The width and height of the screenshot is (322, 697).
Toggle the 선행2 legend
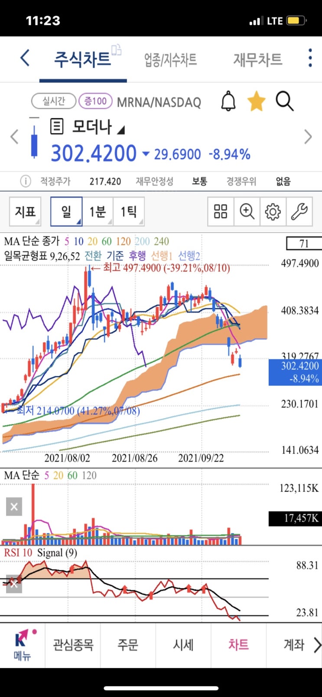click(189, 256)
